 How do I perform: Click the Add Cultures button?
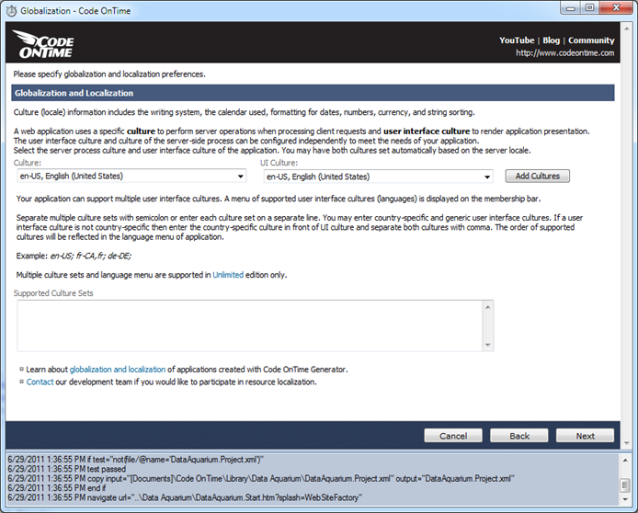(538, 177)
